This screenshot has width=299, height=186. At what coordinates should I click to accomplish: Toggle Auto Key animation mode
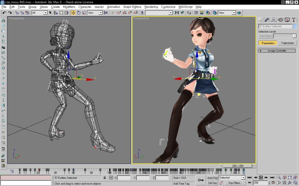coord(212,178)
